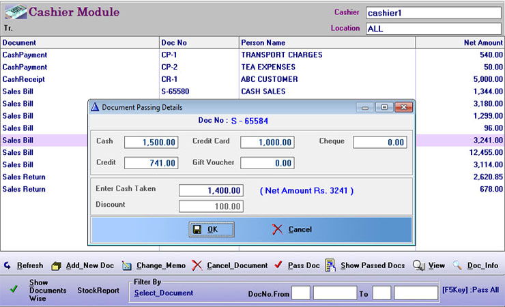Click the first small DocNo.From box
505x307 pixels.
click(x=301, y=293)
